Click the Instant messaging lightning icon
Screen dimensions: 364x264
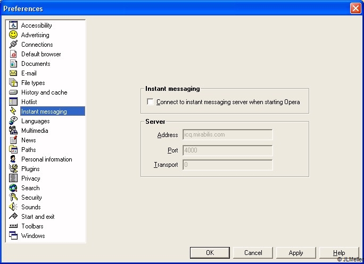(x=13, y=111)
